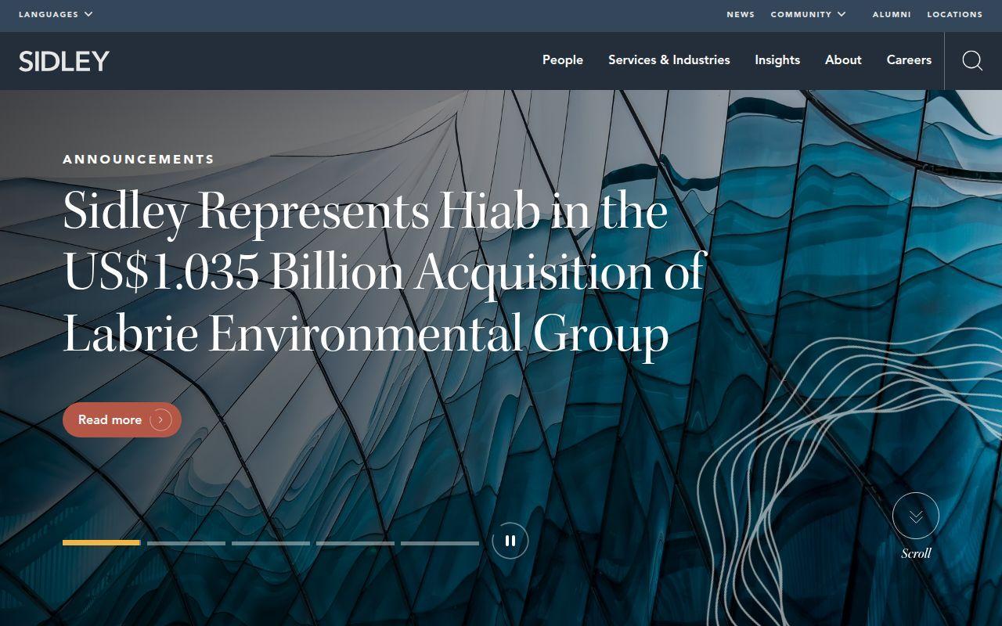The height and width of the screenshot is (626, 1002).
Task: Open the Hiab acquisition headline
Action: 384,272
